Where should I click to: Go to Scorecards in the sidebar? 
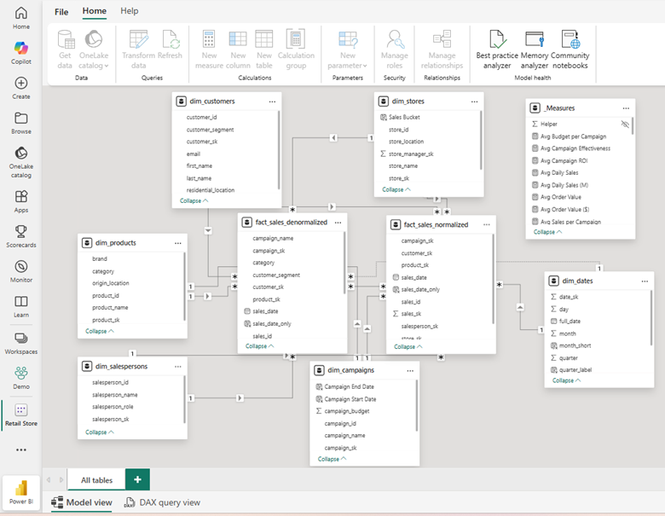click(x=21, y=237)
